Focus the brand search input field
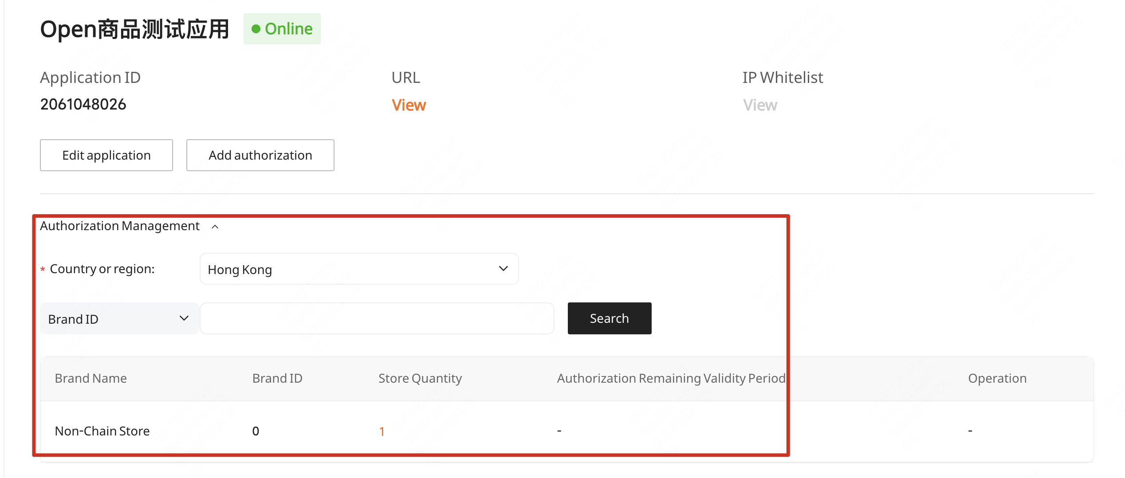The image size is (1125, 478). [377, 318]
